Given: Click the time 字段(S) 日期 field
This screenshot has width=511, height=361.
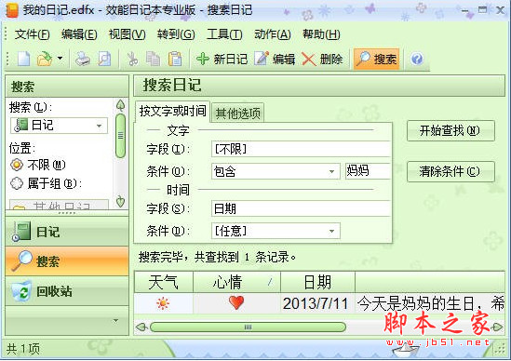Looking at the screenshot, I should click(301, 208).
